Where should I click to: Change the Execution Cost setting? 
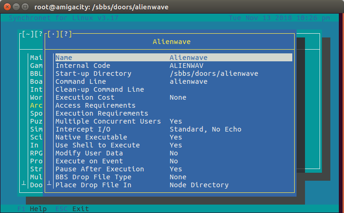[x=174, y=97]
